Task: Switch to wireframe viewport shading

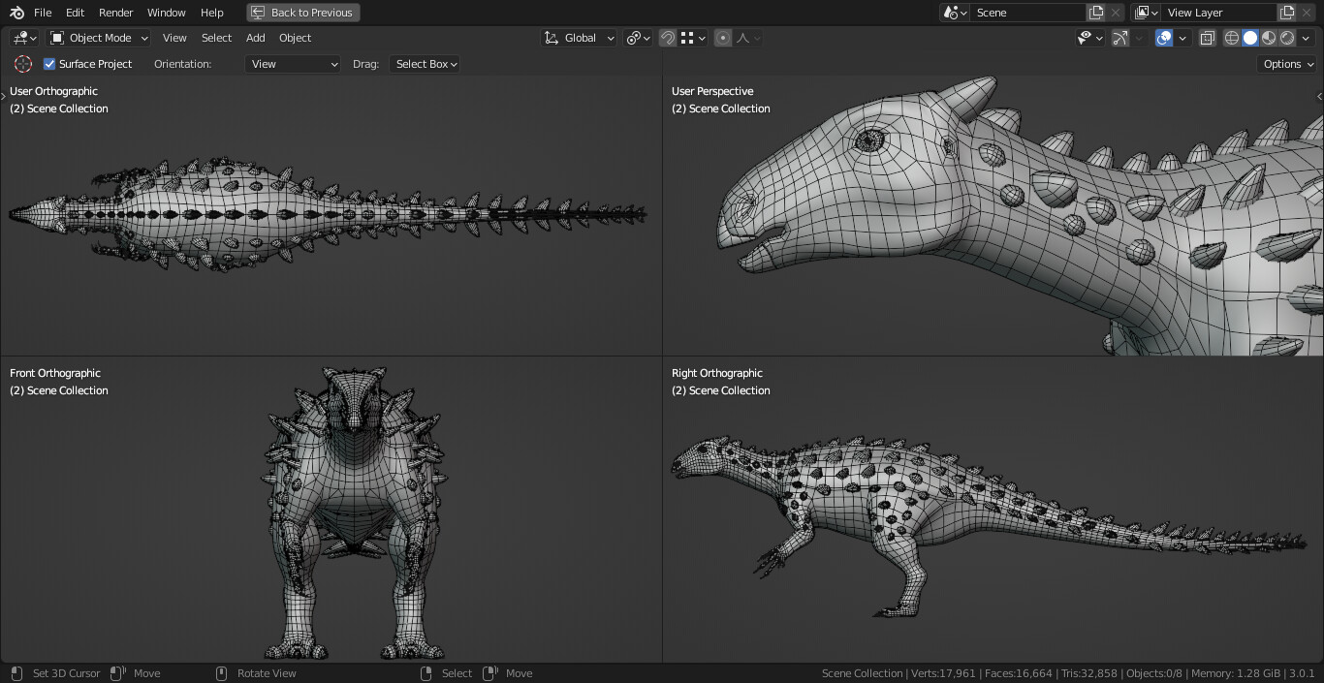Action: (x=1232, y=38)
